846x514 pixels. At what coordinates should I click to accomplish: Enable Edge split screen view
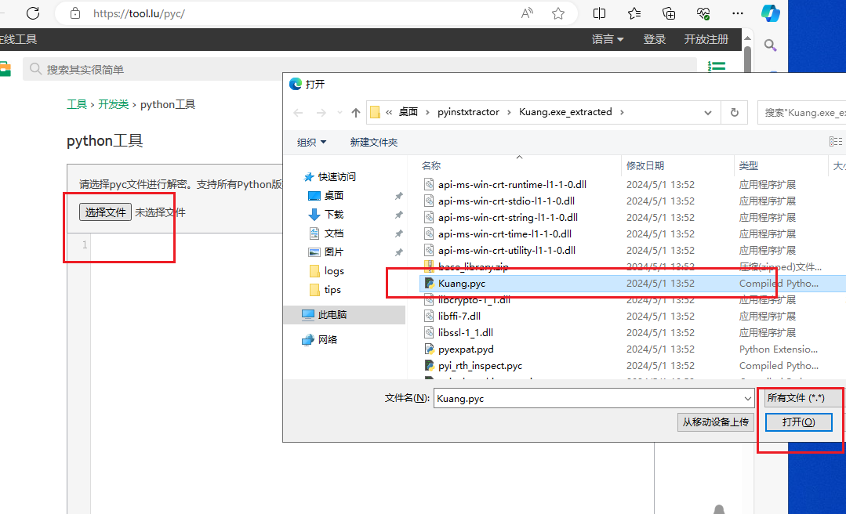[x=600, y=13]
